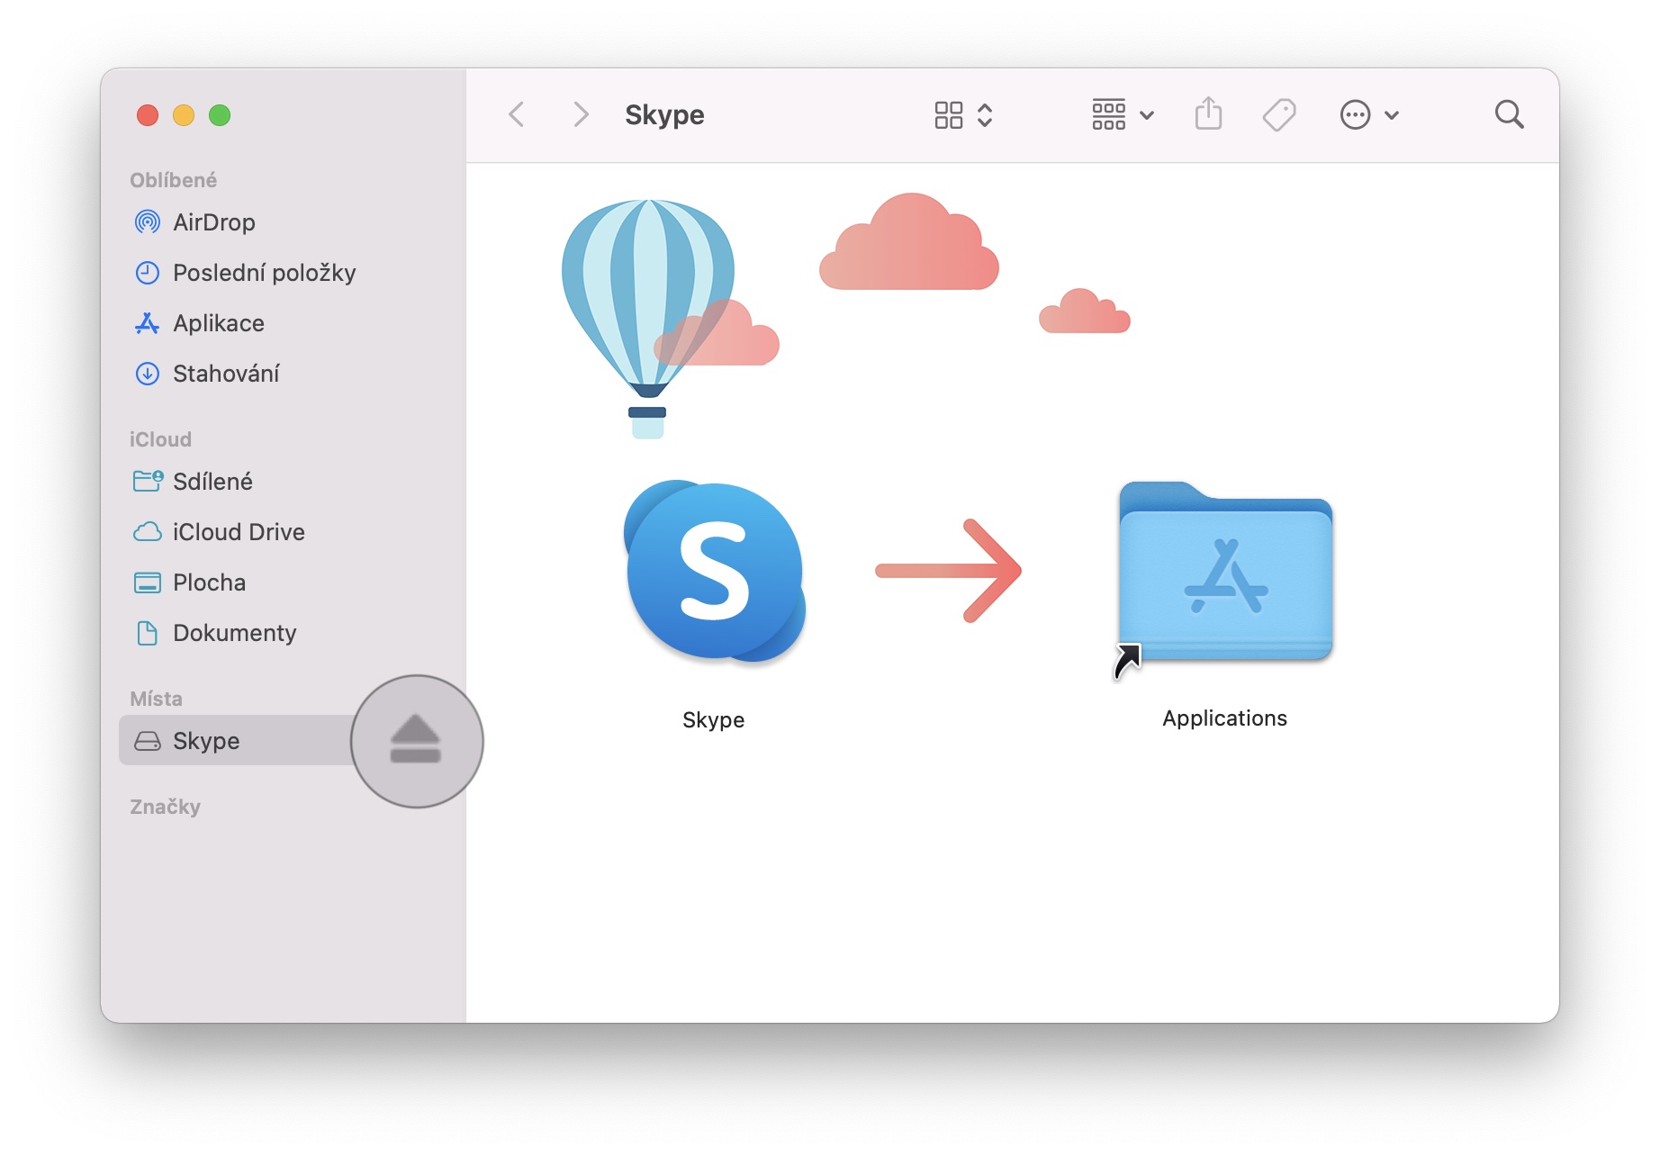Expand the actions menu chevron
This screenshot has width=1660, height=1156.
click(1392, 115)
